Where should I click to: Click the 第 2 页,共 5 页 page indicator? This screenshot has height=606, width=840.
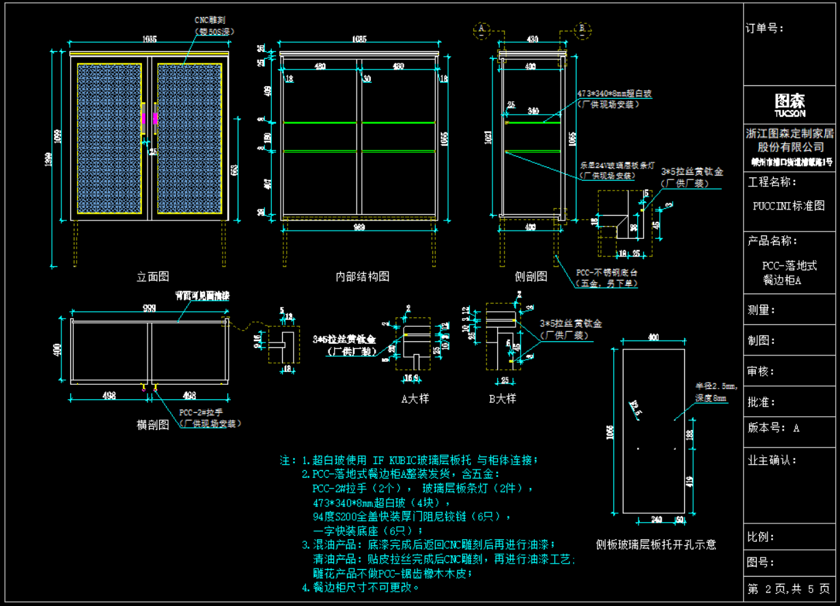tap(789, 589)
